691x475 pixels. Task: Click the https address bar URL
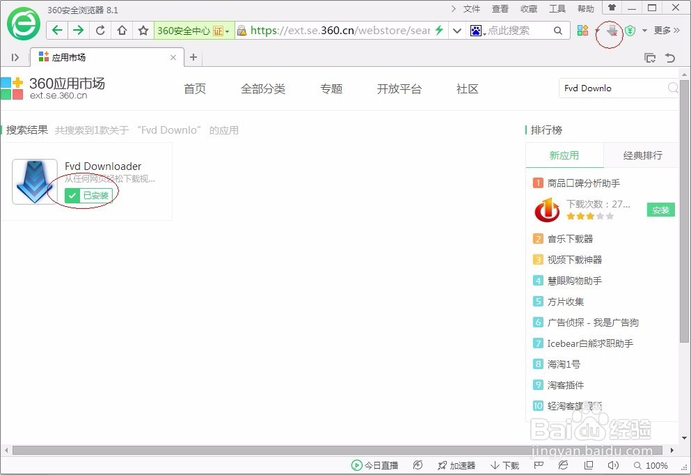click(x=340, y=31)
